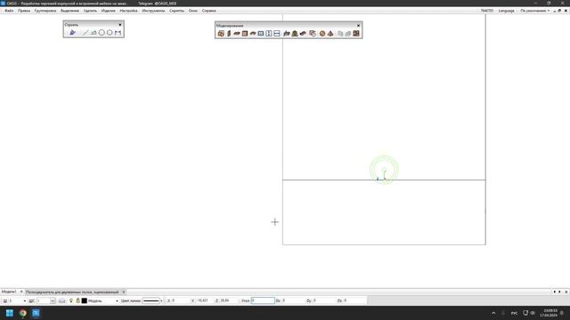The image size is (570, 320).
Task: Close the Полкодержатель document tab
Action: (x=124, y=292)
